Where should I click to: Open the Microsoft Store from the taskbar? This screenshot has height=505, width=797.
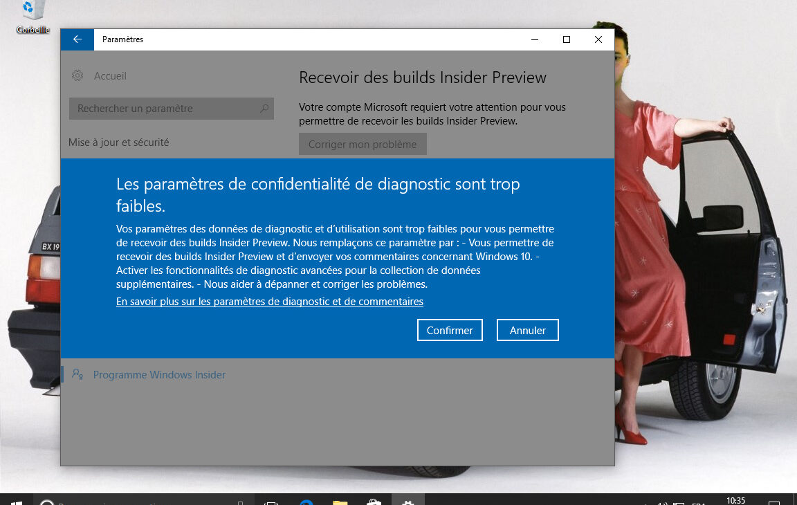tap(374, 499)
